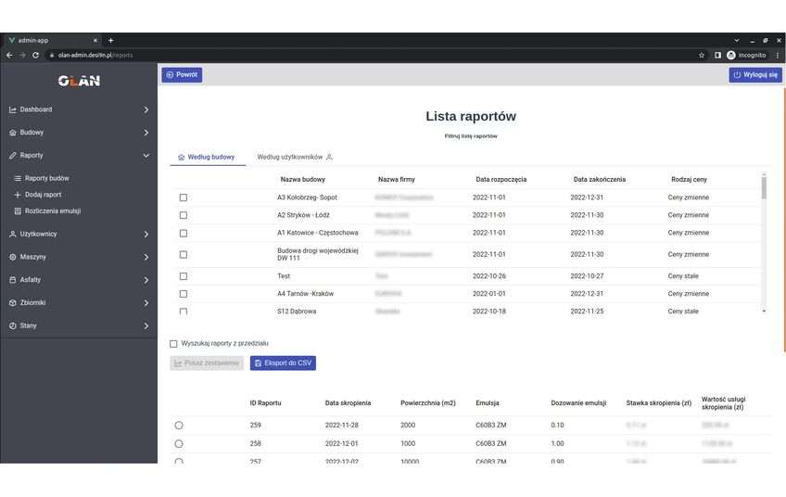Open the tab search chevron in title bar
The image size is (786, 497).
(x=737, y=40)
